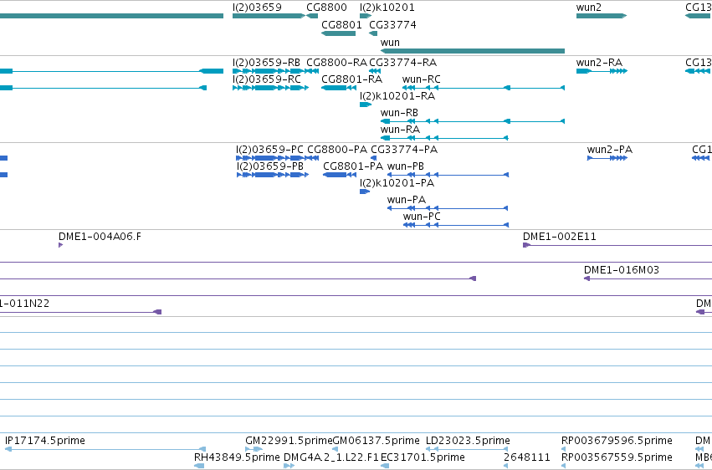Click the CG8801-PA protein label
The height and width of the screenshot is (470, 712).
coord(353,166)
